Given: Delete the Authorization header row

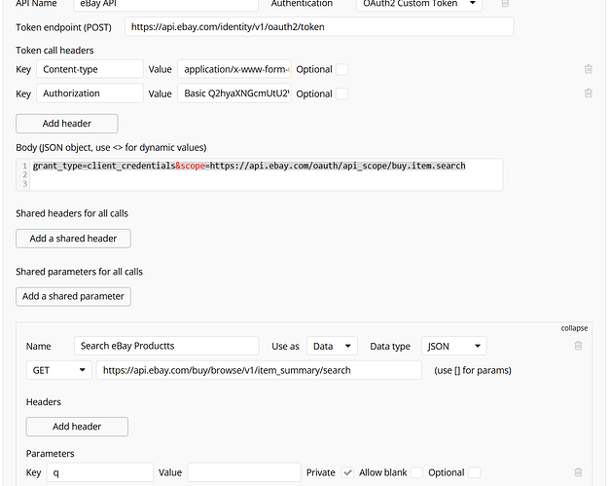Looking at the screenshot, I should point(588,93).
